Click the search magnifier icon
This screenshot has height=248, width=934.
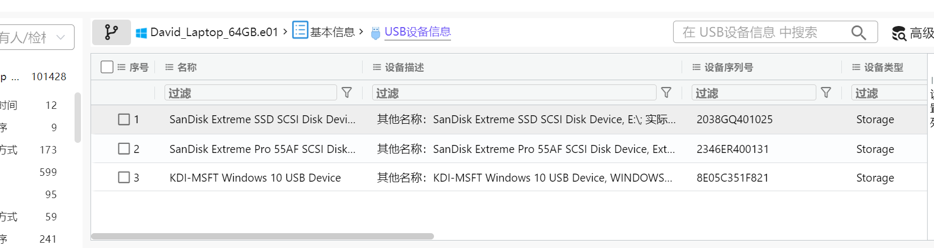858,32
